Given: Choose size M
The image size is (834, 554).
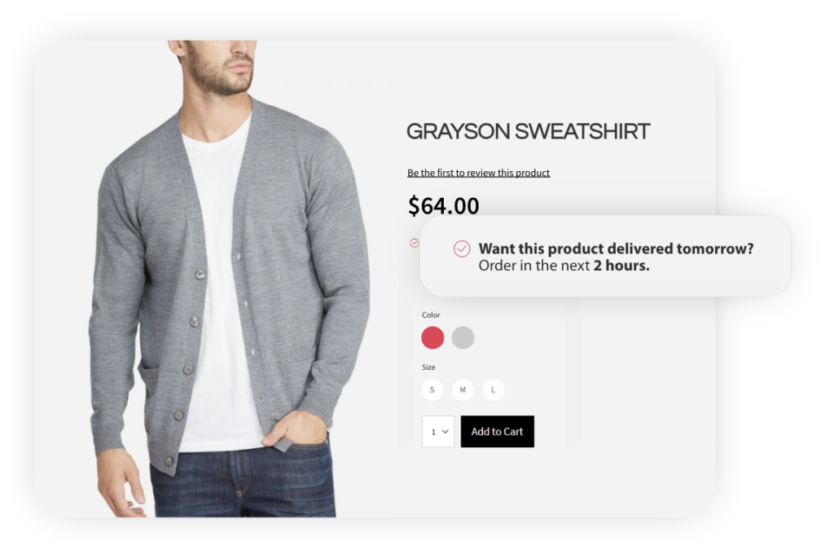Looking at the screenshot, I should [463, 389].
